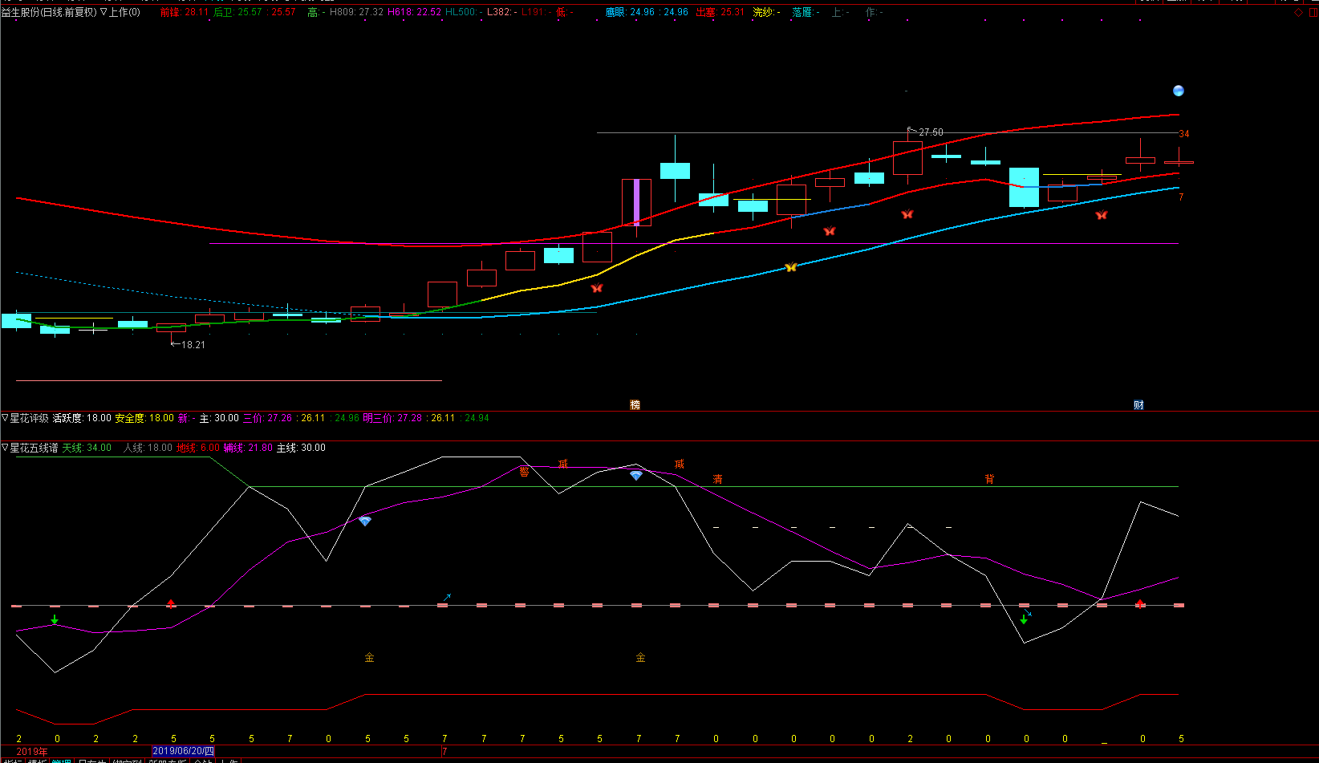Click the blue globe marker above the chart
This screenshot has width=1319, height=763.
pyautogui.click(x=1178, y=91)
